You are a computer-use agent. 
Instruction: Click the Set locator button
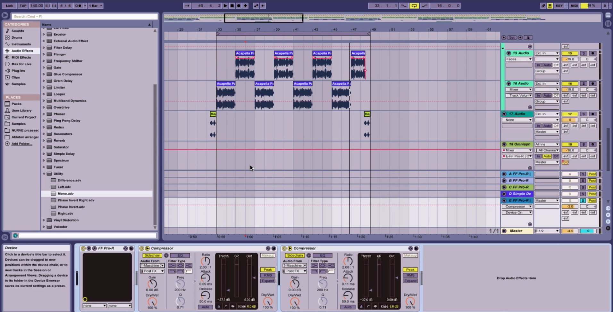point(512,37)
